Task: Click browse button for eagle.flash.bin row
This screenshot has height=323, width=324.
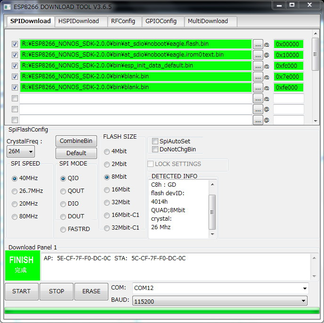Action: click(x=258, y=44)
